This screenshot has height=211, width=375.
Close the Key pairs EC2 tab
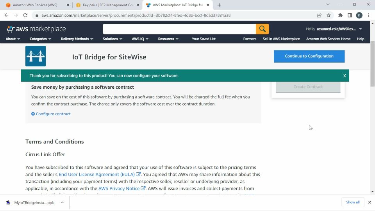(x=138, y=5)
